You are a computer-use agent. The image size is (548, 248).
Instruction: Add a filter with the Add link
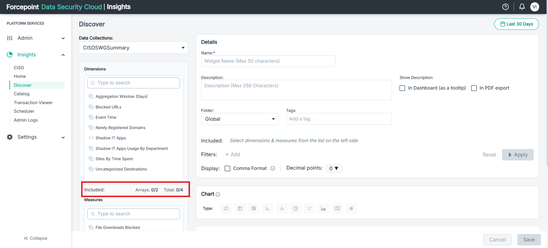233,154
